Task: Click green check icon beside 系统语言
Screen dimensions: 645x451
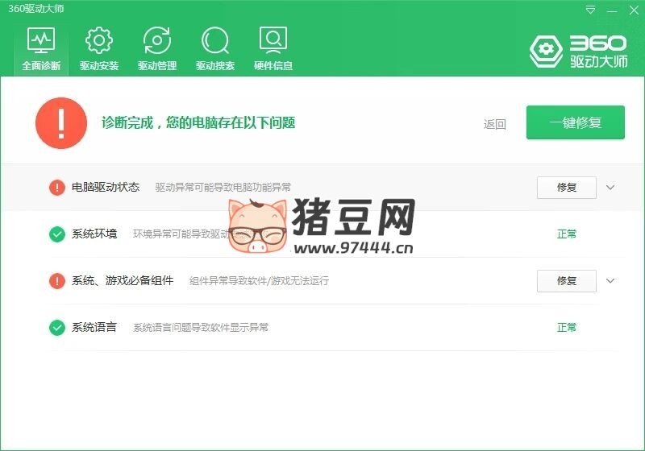Action: [57, 328]
